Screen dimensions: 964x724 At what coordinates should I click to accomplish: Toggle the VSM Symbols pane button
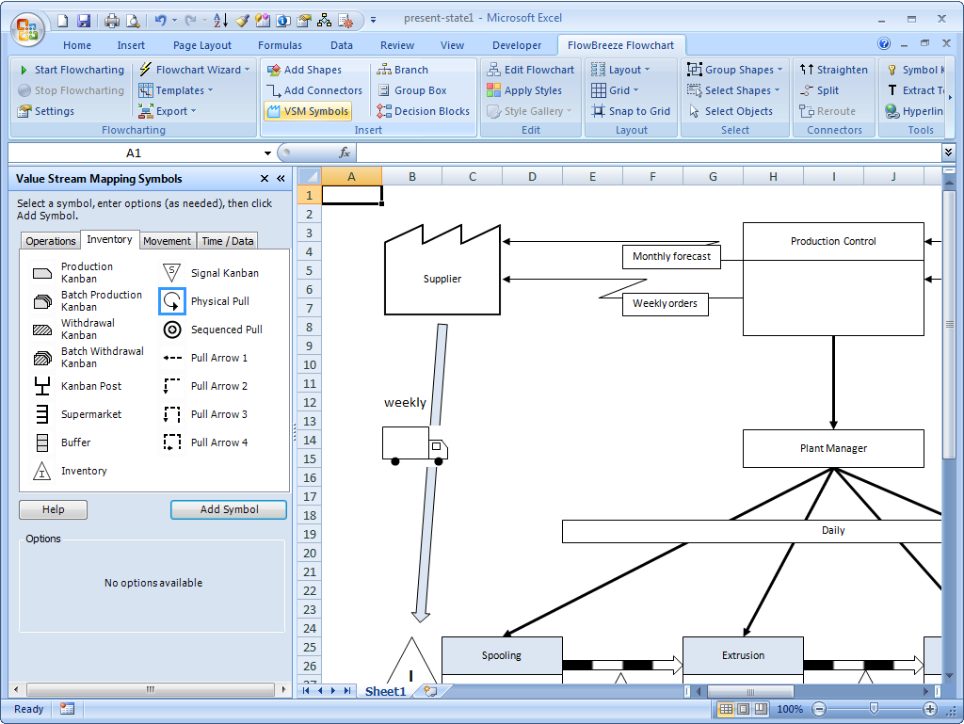coord(308,111)
